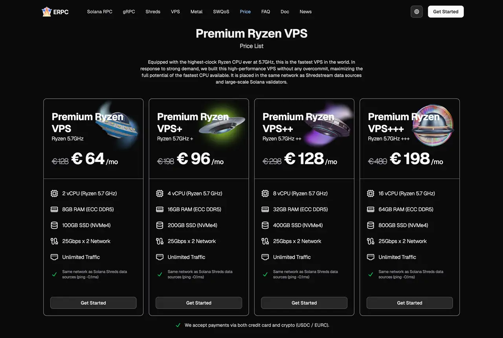Click the green checkmark beside payment note
The image size is (503, 338).
(178, 325)
